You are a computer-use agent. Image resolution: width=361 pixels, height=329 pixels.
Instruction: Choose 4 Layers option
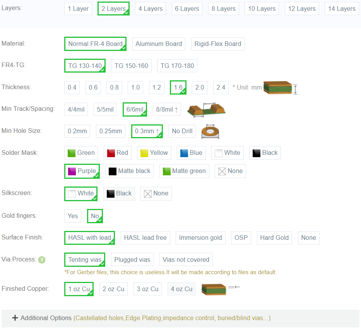(x=151, y=8)
